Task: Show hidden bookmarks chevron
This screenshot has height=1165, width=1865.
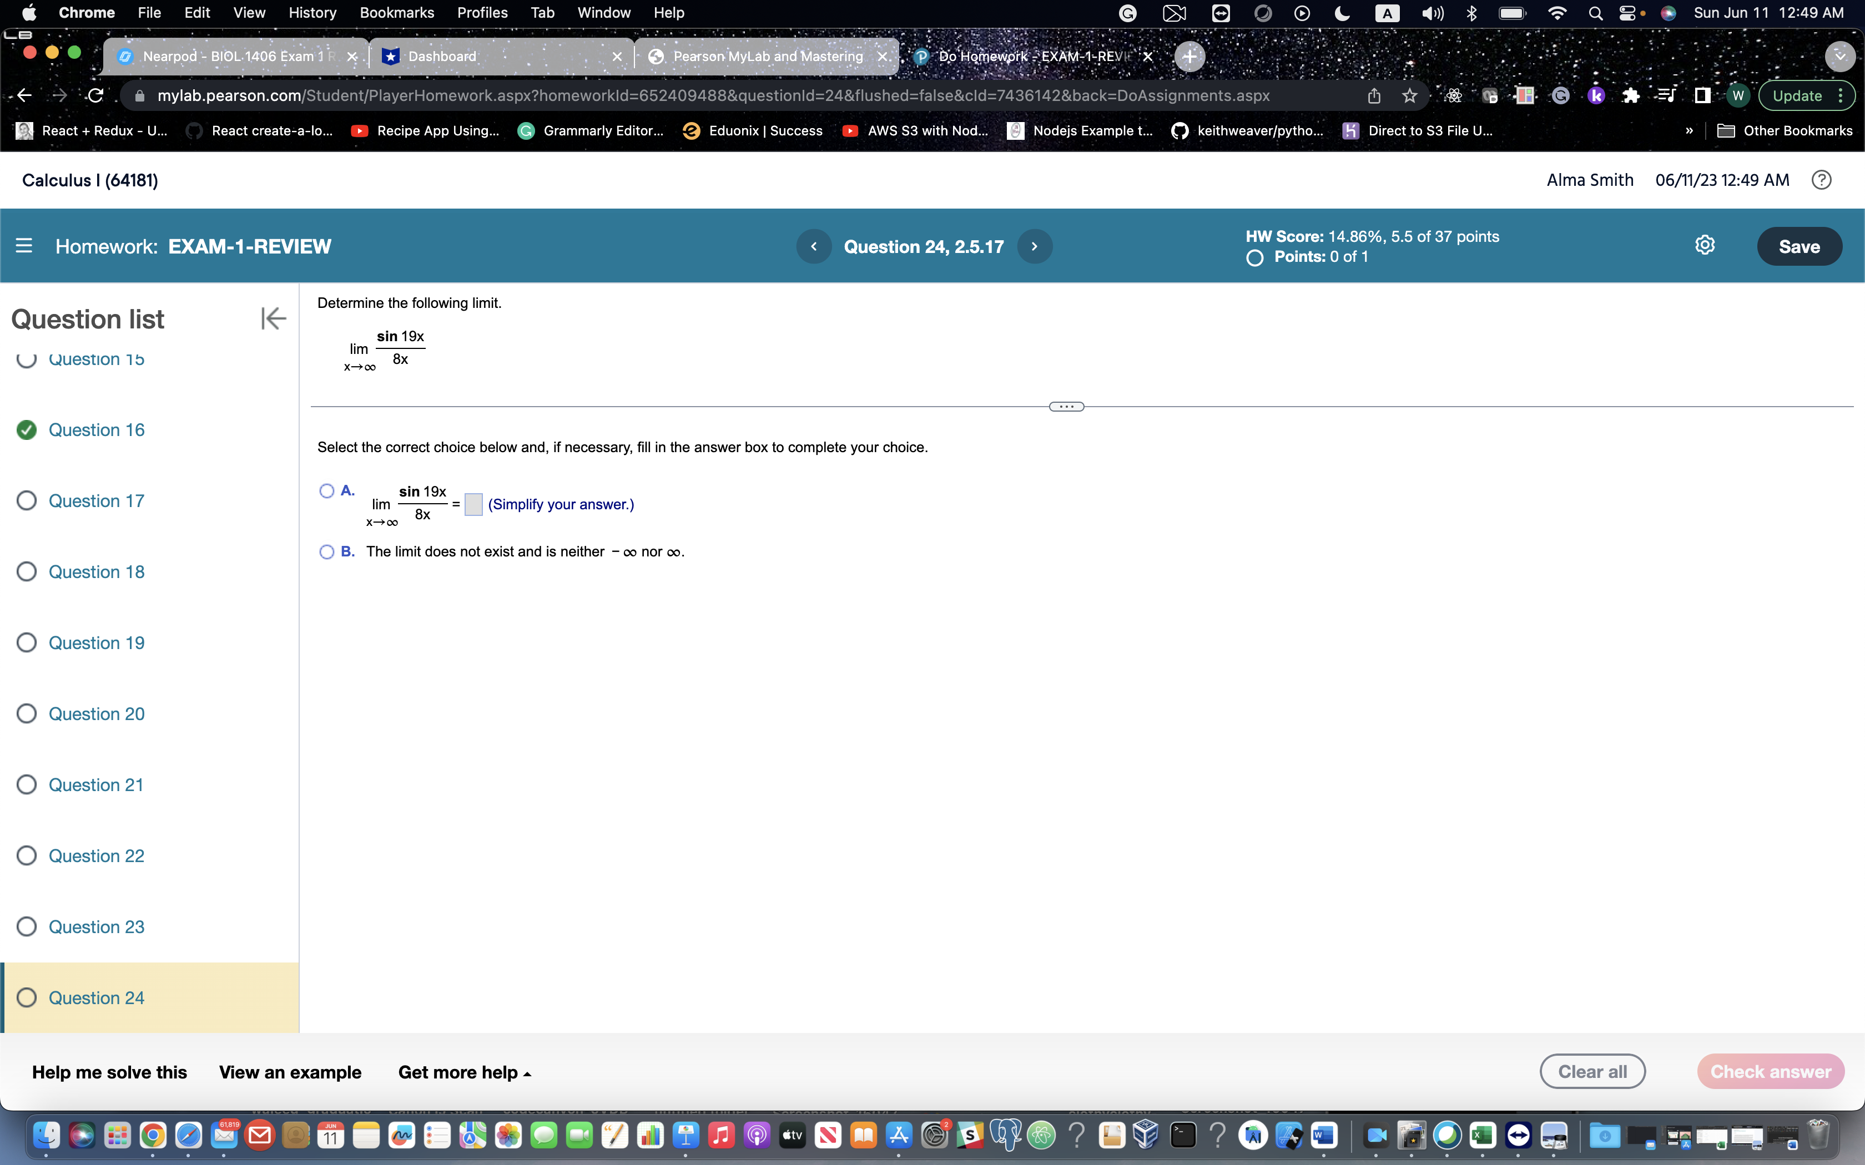Action: click(x=1688, y=131)
